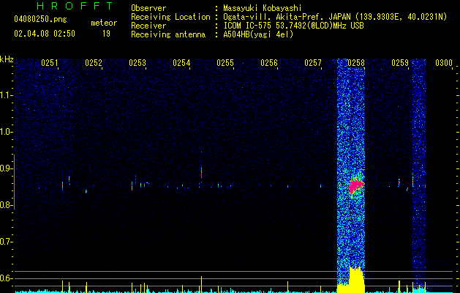This screenshot has height=293, width=460.
Task: Click the 0256 time marker
Action: (x=269, y=63)
